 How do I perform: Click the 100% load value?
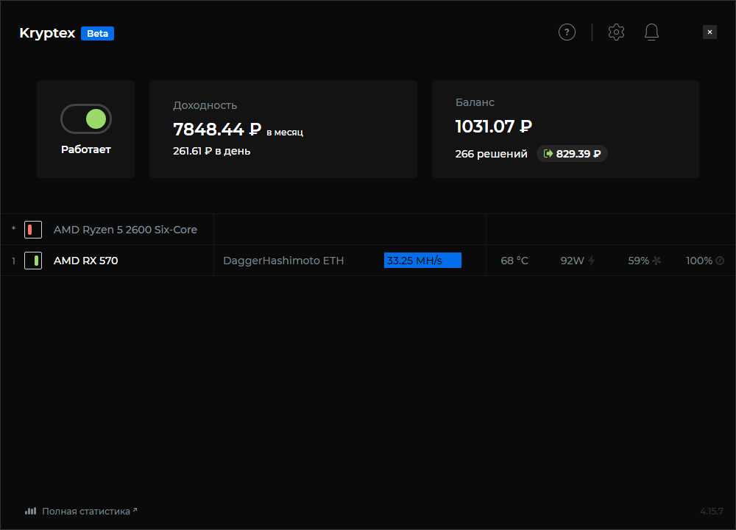pyautogui.click(x=699, y=261)
